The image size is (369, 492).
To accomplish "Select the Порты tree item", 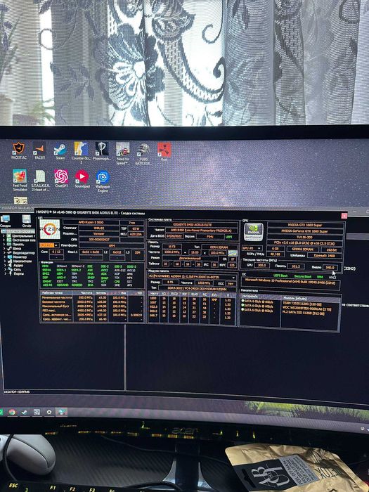I will (18, 273).
